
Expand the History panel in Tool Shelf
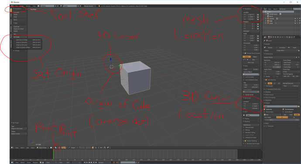[x=17, y=51]
